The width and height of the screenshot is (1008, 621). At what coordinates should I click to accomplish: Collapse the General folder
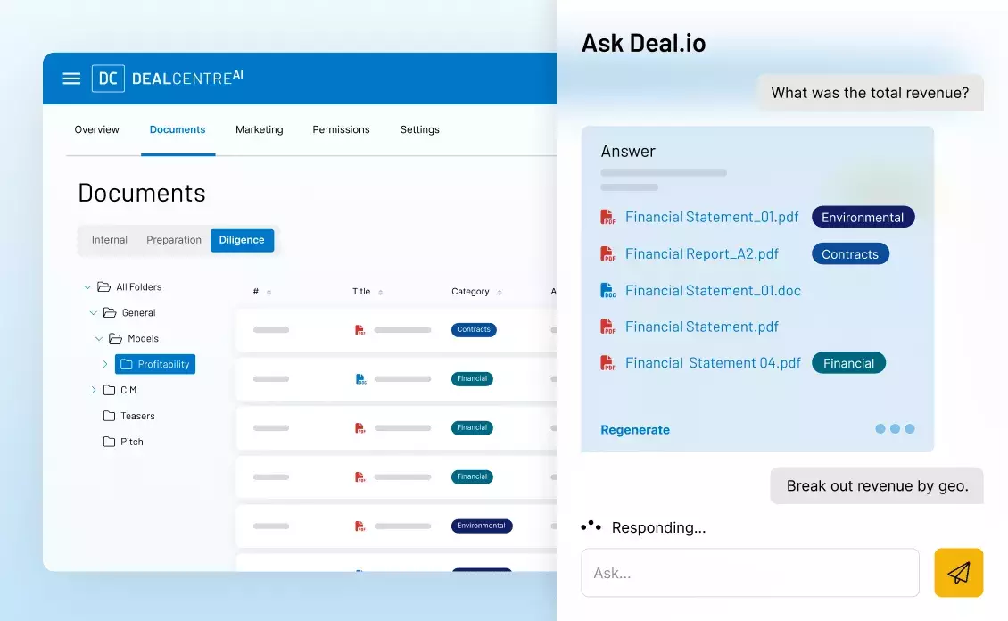pos(93,312)
